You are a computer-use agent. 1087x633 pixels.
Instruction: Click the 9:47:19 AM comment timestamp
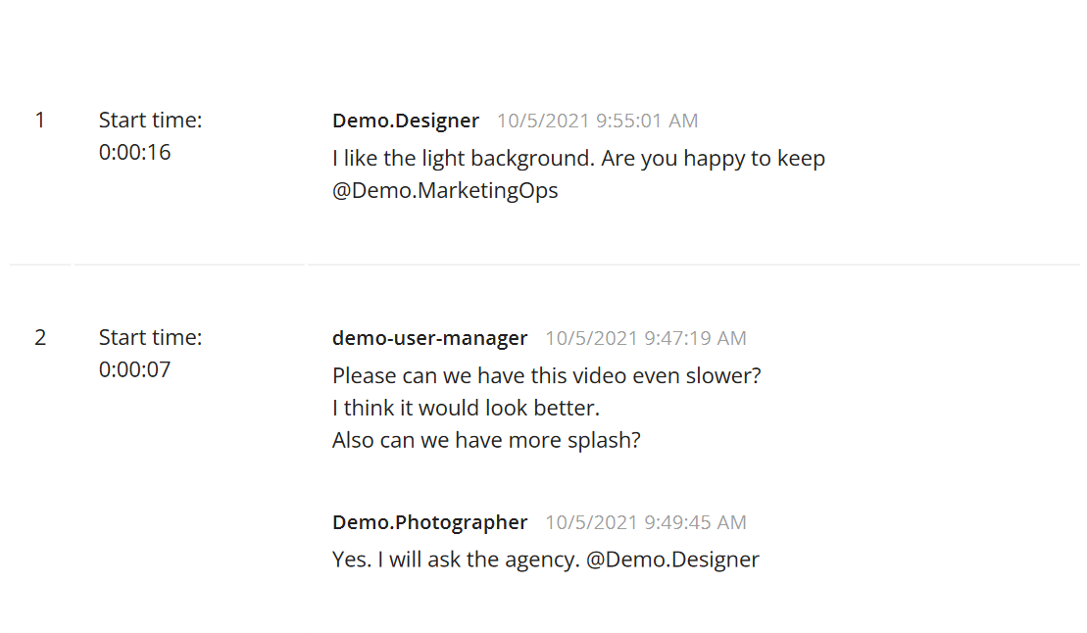point(645,338)
